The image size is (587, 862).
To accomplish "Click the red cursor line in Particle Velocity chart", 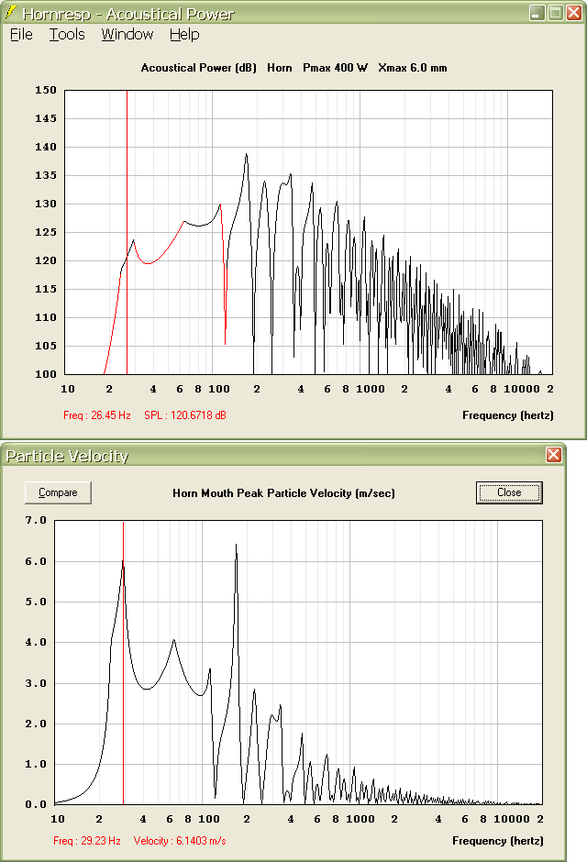I will pos(123,662).
